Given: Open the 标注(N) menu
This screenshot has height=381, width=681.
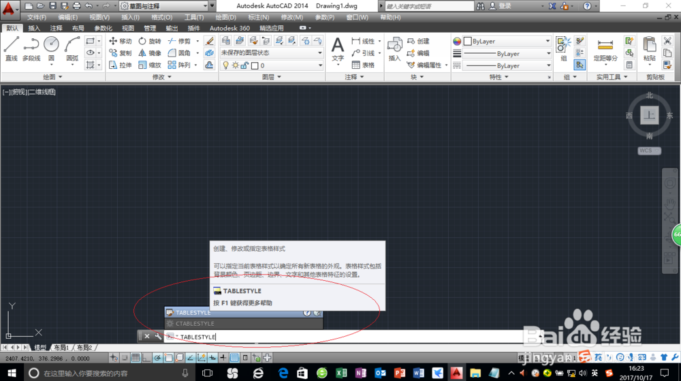Looking at the screenshot, I should click(258, 17).
